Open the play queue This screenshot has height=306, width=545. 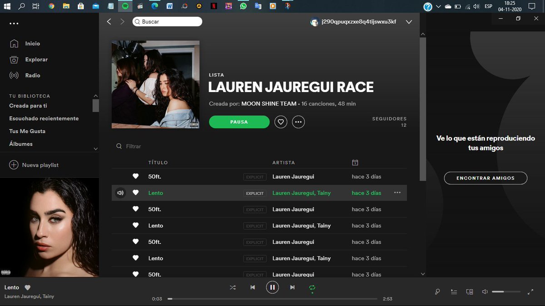(454, 292)
